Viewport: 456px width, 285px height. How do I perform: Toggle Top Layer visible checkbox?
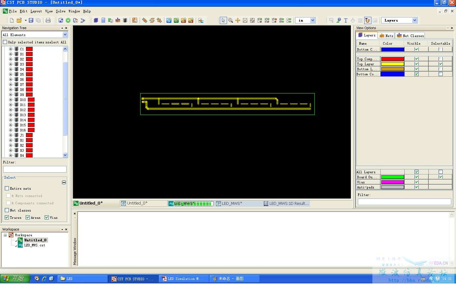(416, 64)
